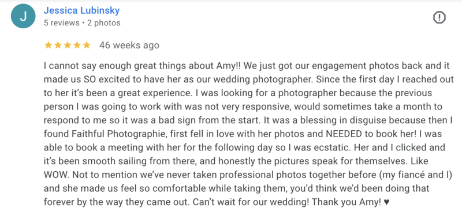Open Jessica Lubinsky's profile name link

pos(81,10)
